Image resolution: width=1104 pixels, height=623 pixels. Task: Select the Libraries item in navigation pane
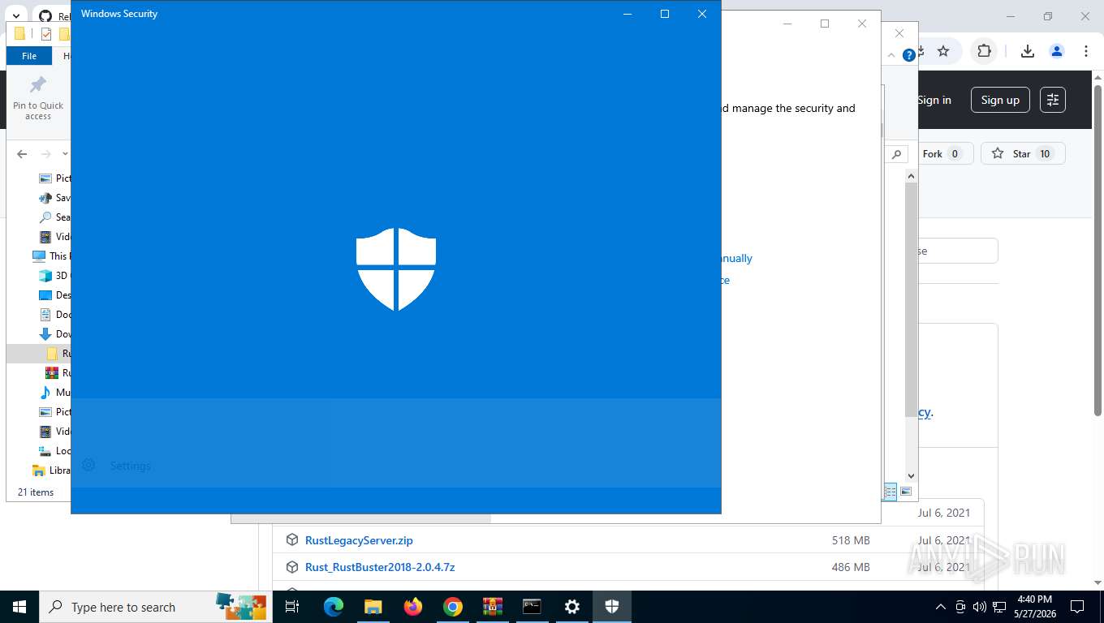click(x=51, y=470)
